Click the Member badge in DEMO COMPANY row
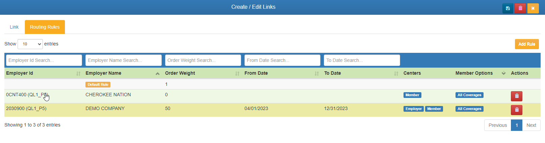Viewport: 545px width, 143px height. [434, 109]
